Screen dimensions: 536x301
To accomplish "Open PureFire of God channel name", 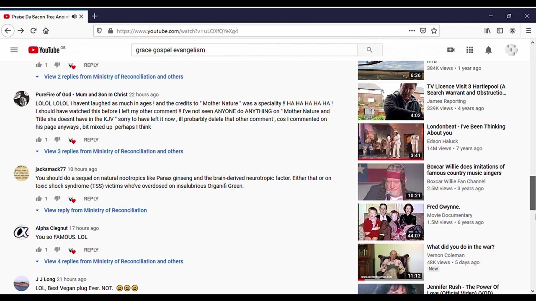I will (x=81, y=94).
